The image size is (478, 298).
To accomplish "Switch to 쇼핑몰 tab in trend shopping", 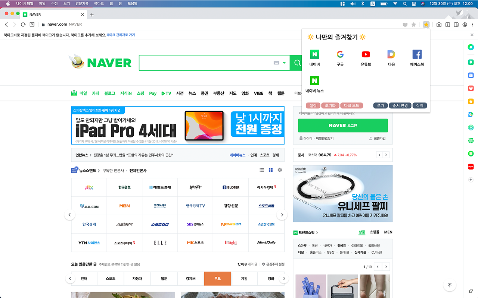I will (x=375, y=232).
